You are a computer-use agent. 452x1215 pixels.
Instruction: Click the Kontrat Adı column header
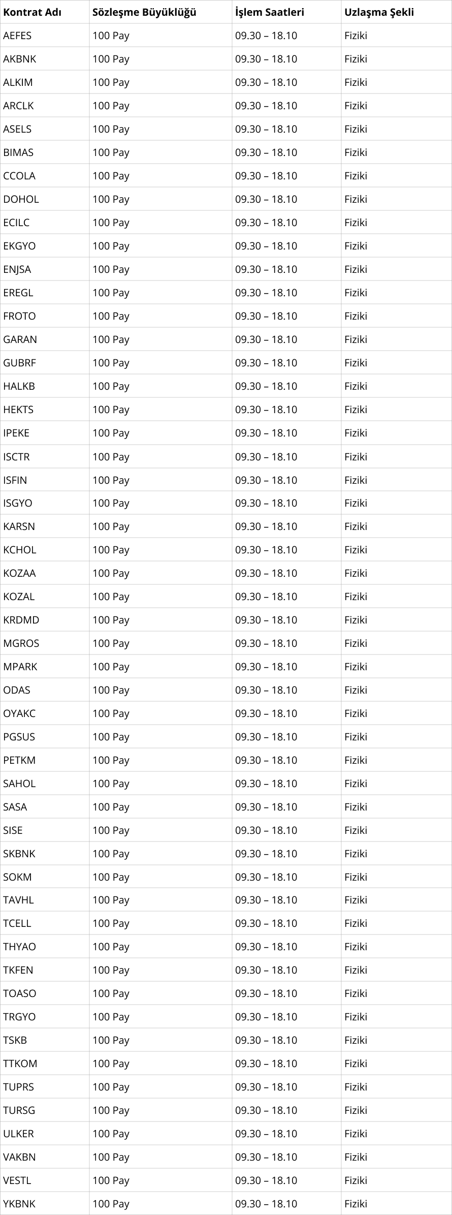tap(45, 12)
